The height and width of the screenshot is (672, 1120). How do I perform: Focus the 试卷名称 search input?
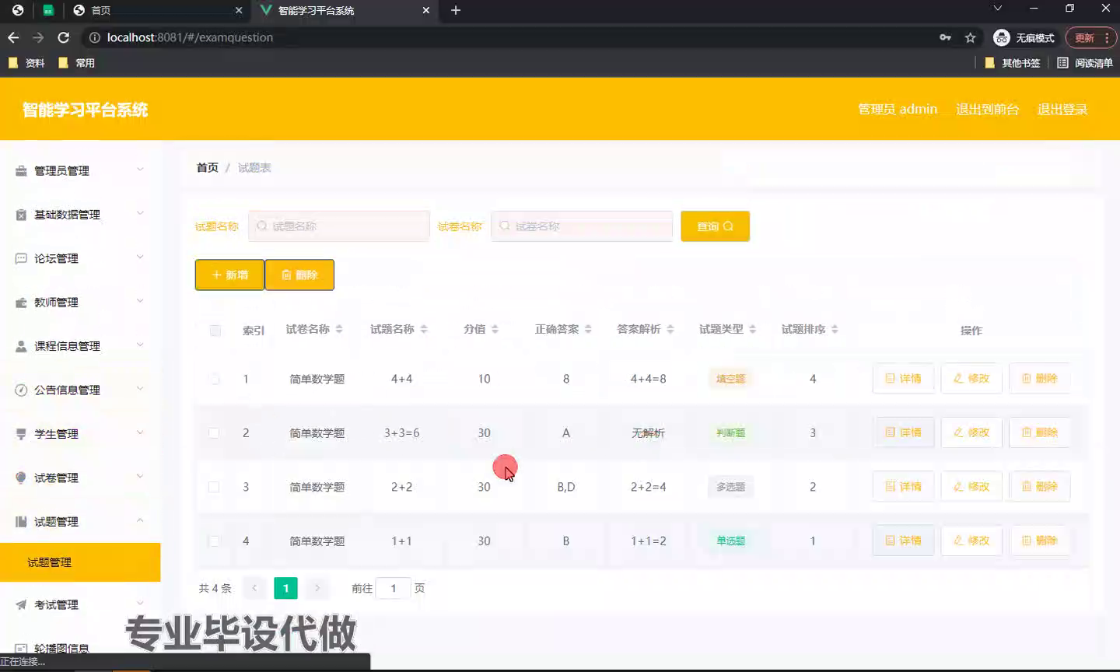tap(582, 226)
